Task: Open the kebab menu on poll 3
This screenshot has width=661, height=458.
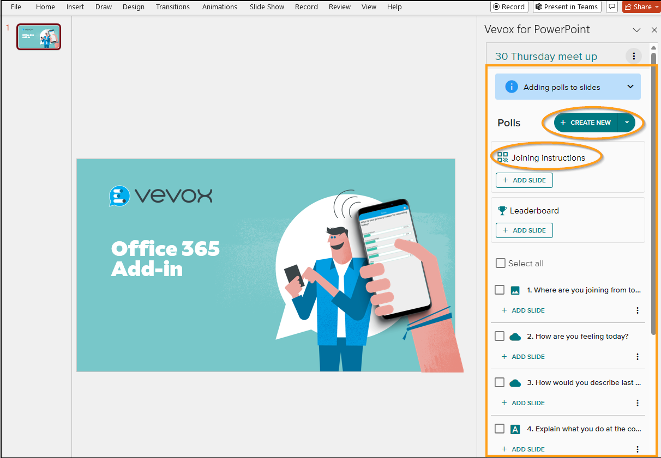Action: pos(638,403)
